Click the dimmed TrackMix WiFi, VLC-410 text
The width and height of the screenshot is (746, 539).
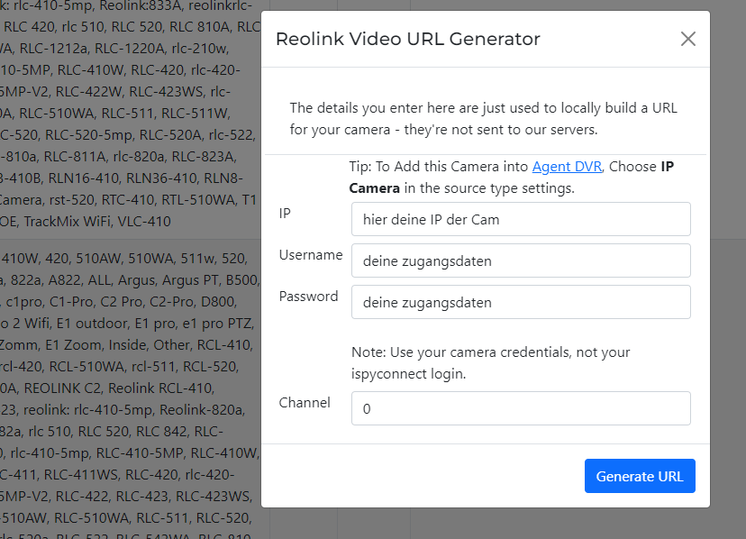click(x=99, y=221)
